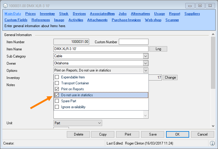Click the Lng language button
This screenshot has height=149, width=218.
[158, 49]
